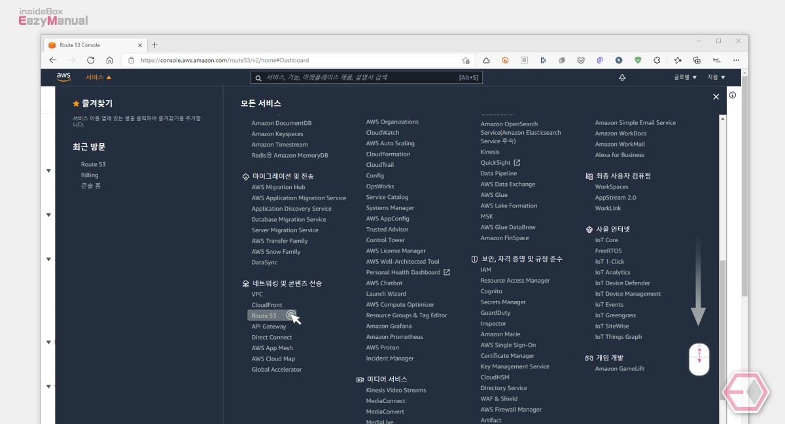785x424 pixels.
Task: Click the browser refresh icon
Action: click(x=90, y=60)
